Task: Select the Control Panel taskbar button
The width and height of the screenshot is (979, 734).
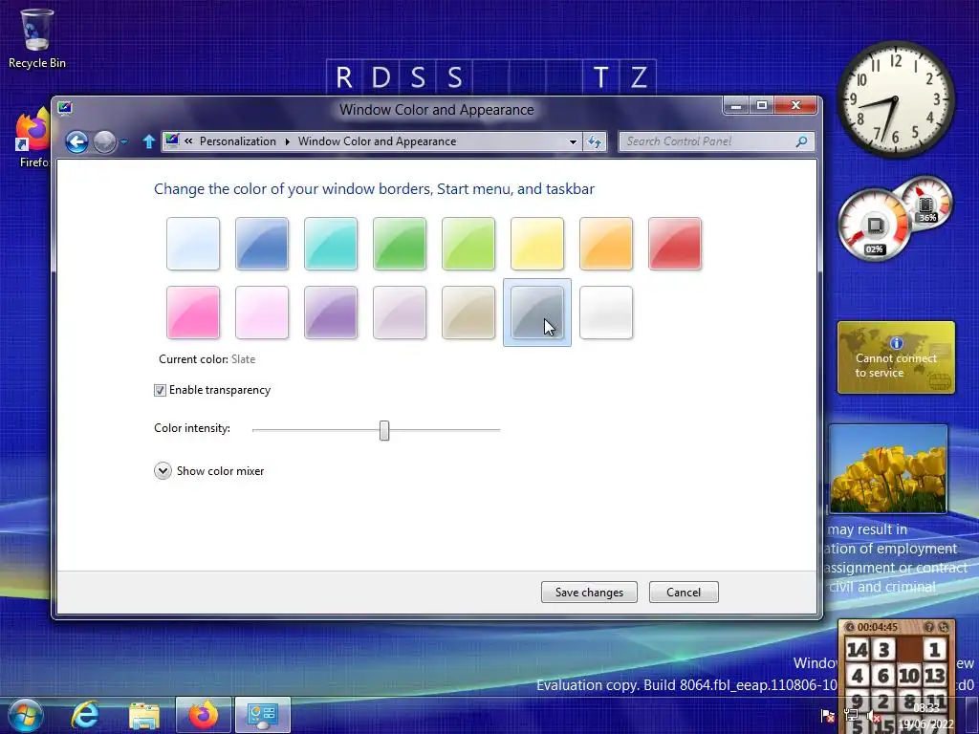Action: 263,715
